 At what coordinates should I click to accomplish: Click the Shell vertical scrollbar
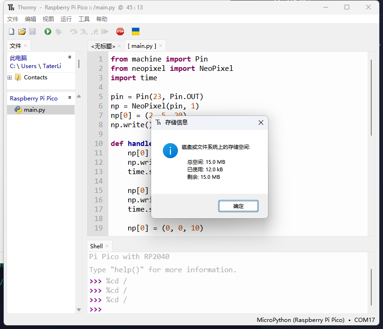point(371,287)
